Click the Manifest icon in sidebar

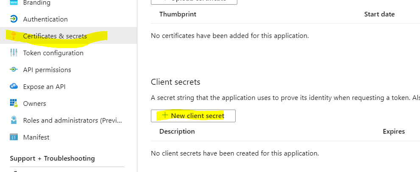pyautogui.click(x=14, y=137)
